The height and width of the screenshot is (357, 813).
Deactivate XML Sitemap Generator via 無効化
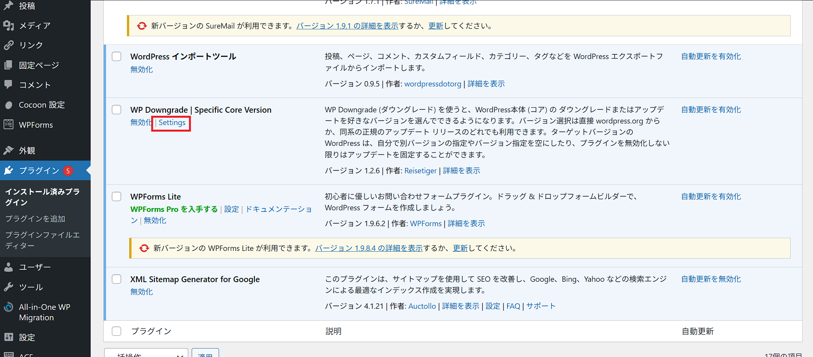click(142, 292)
